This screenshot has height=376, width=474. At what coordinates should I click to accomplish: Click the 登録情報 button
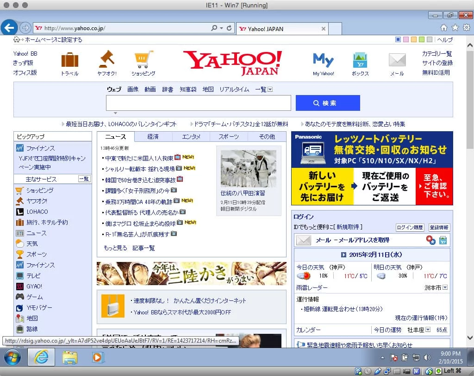pos(439,227)
